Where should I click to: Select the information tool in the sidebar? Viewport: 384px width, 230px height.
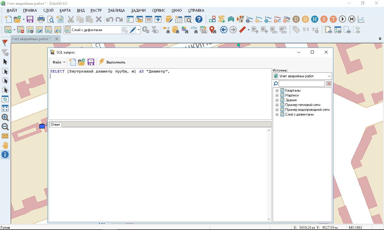(x=5, y=155)
